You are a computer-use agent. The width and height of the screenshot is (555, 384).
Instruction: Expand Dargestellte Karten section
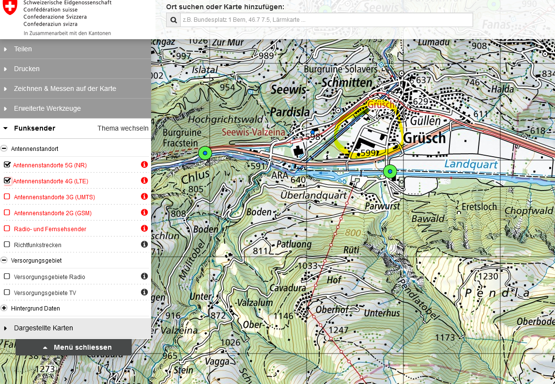click(x=76, y=328)
